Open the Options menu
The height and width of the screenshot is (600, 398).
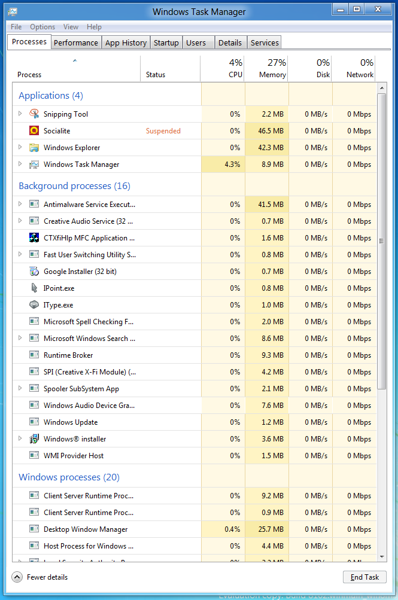click(42, 27)
